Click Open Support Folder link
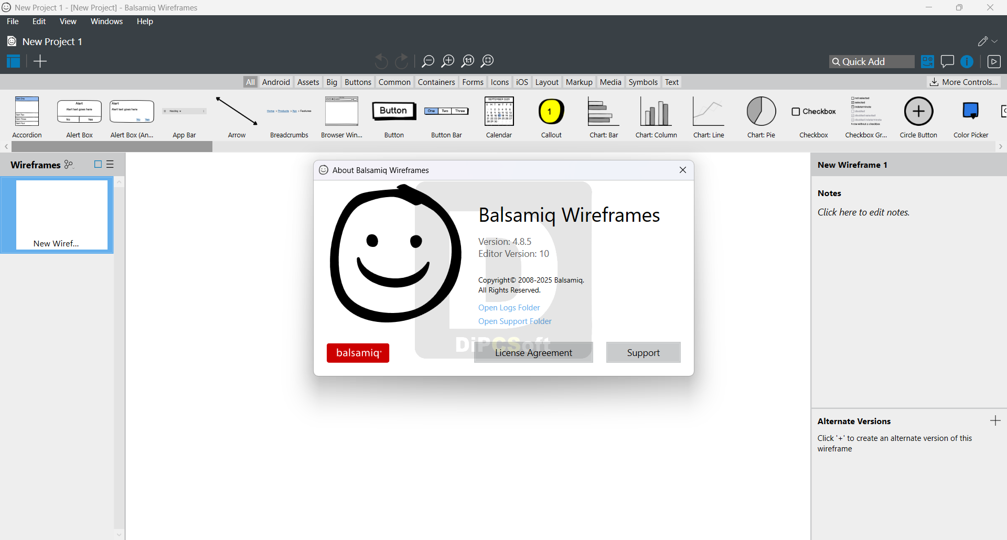 [515, 321]
